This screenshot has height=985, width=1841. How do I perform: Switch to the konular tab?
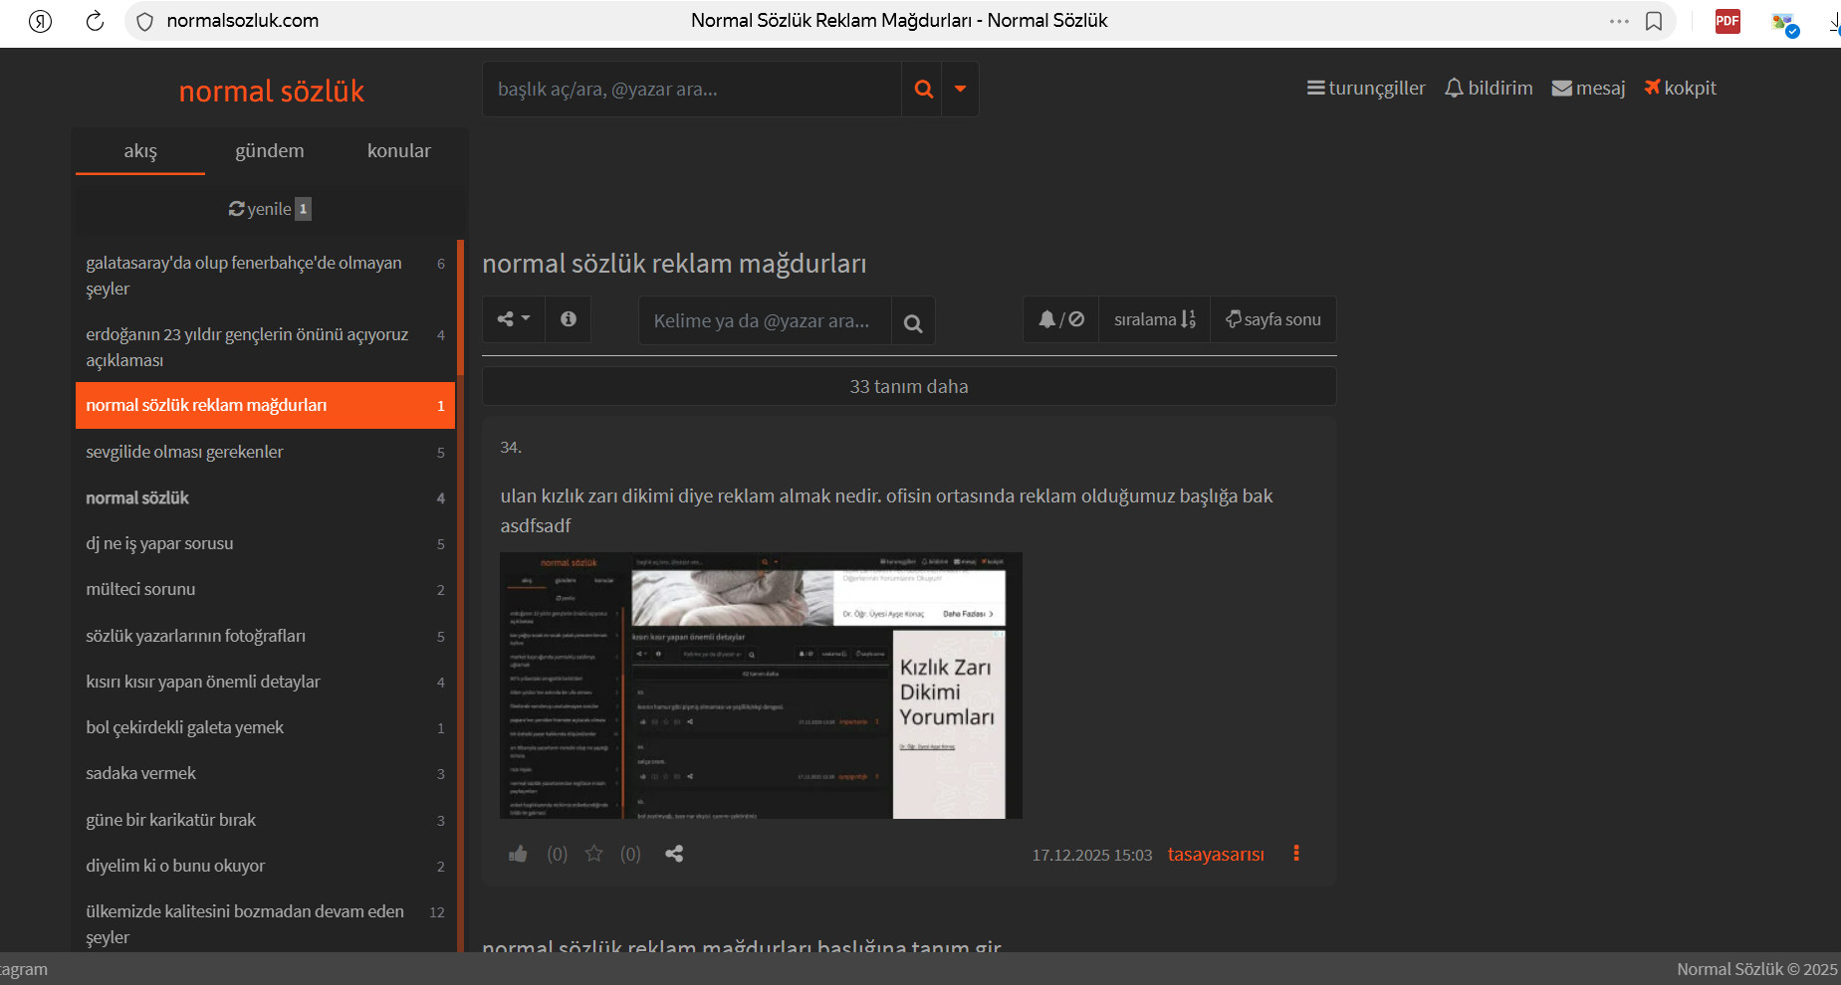398,151
